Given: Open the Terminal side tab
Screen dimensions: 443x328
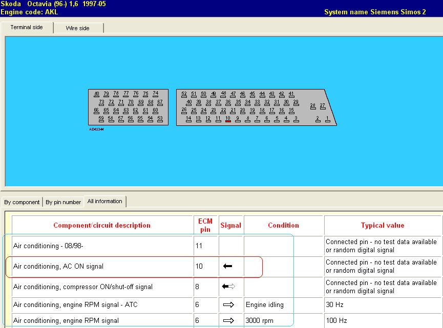Looking at the screenshot, I should click(x=27, y=28).
